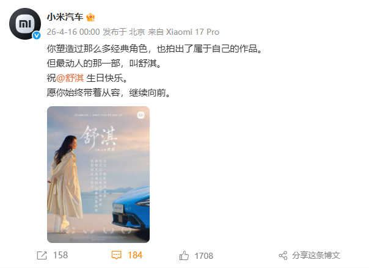Open the Xiaomi Auto profile avatar
369x268 pixels.
point(25,24)
